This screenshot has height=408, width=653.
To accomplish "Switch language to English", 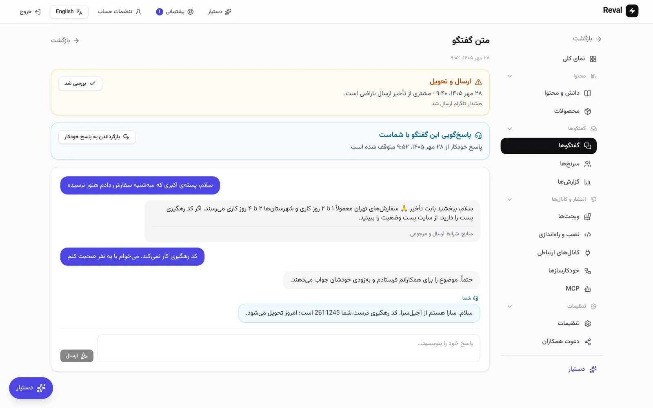I will pos(69,11).
